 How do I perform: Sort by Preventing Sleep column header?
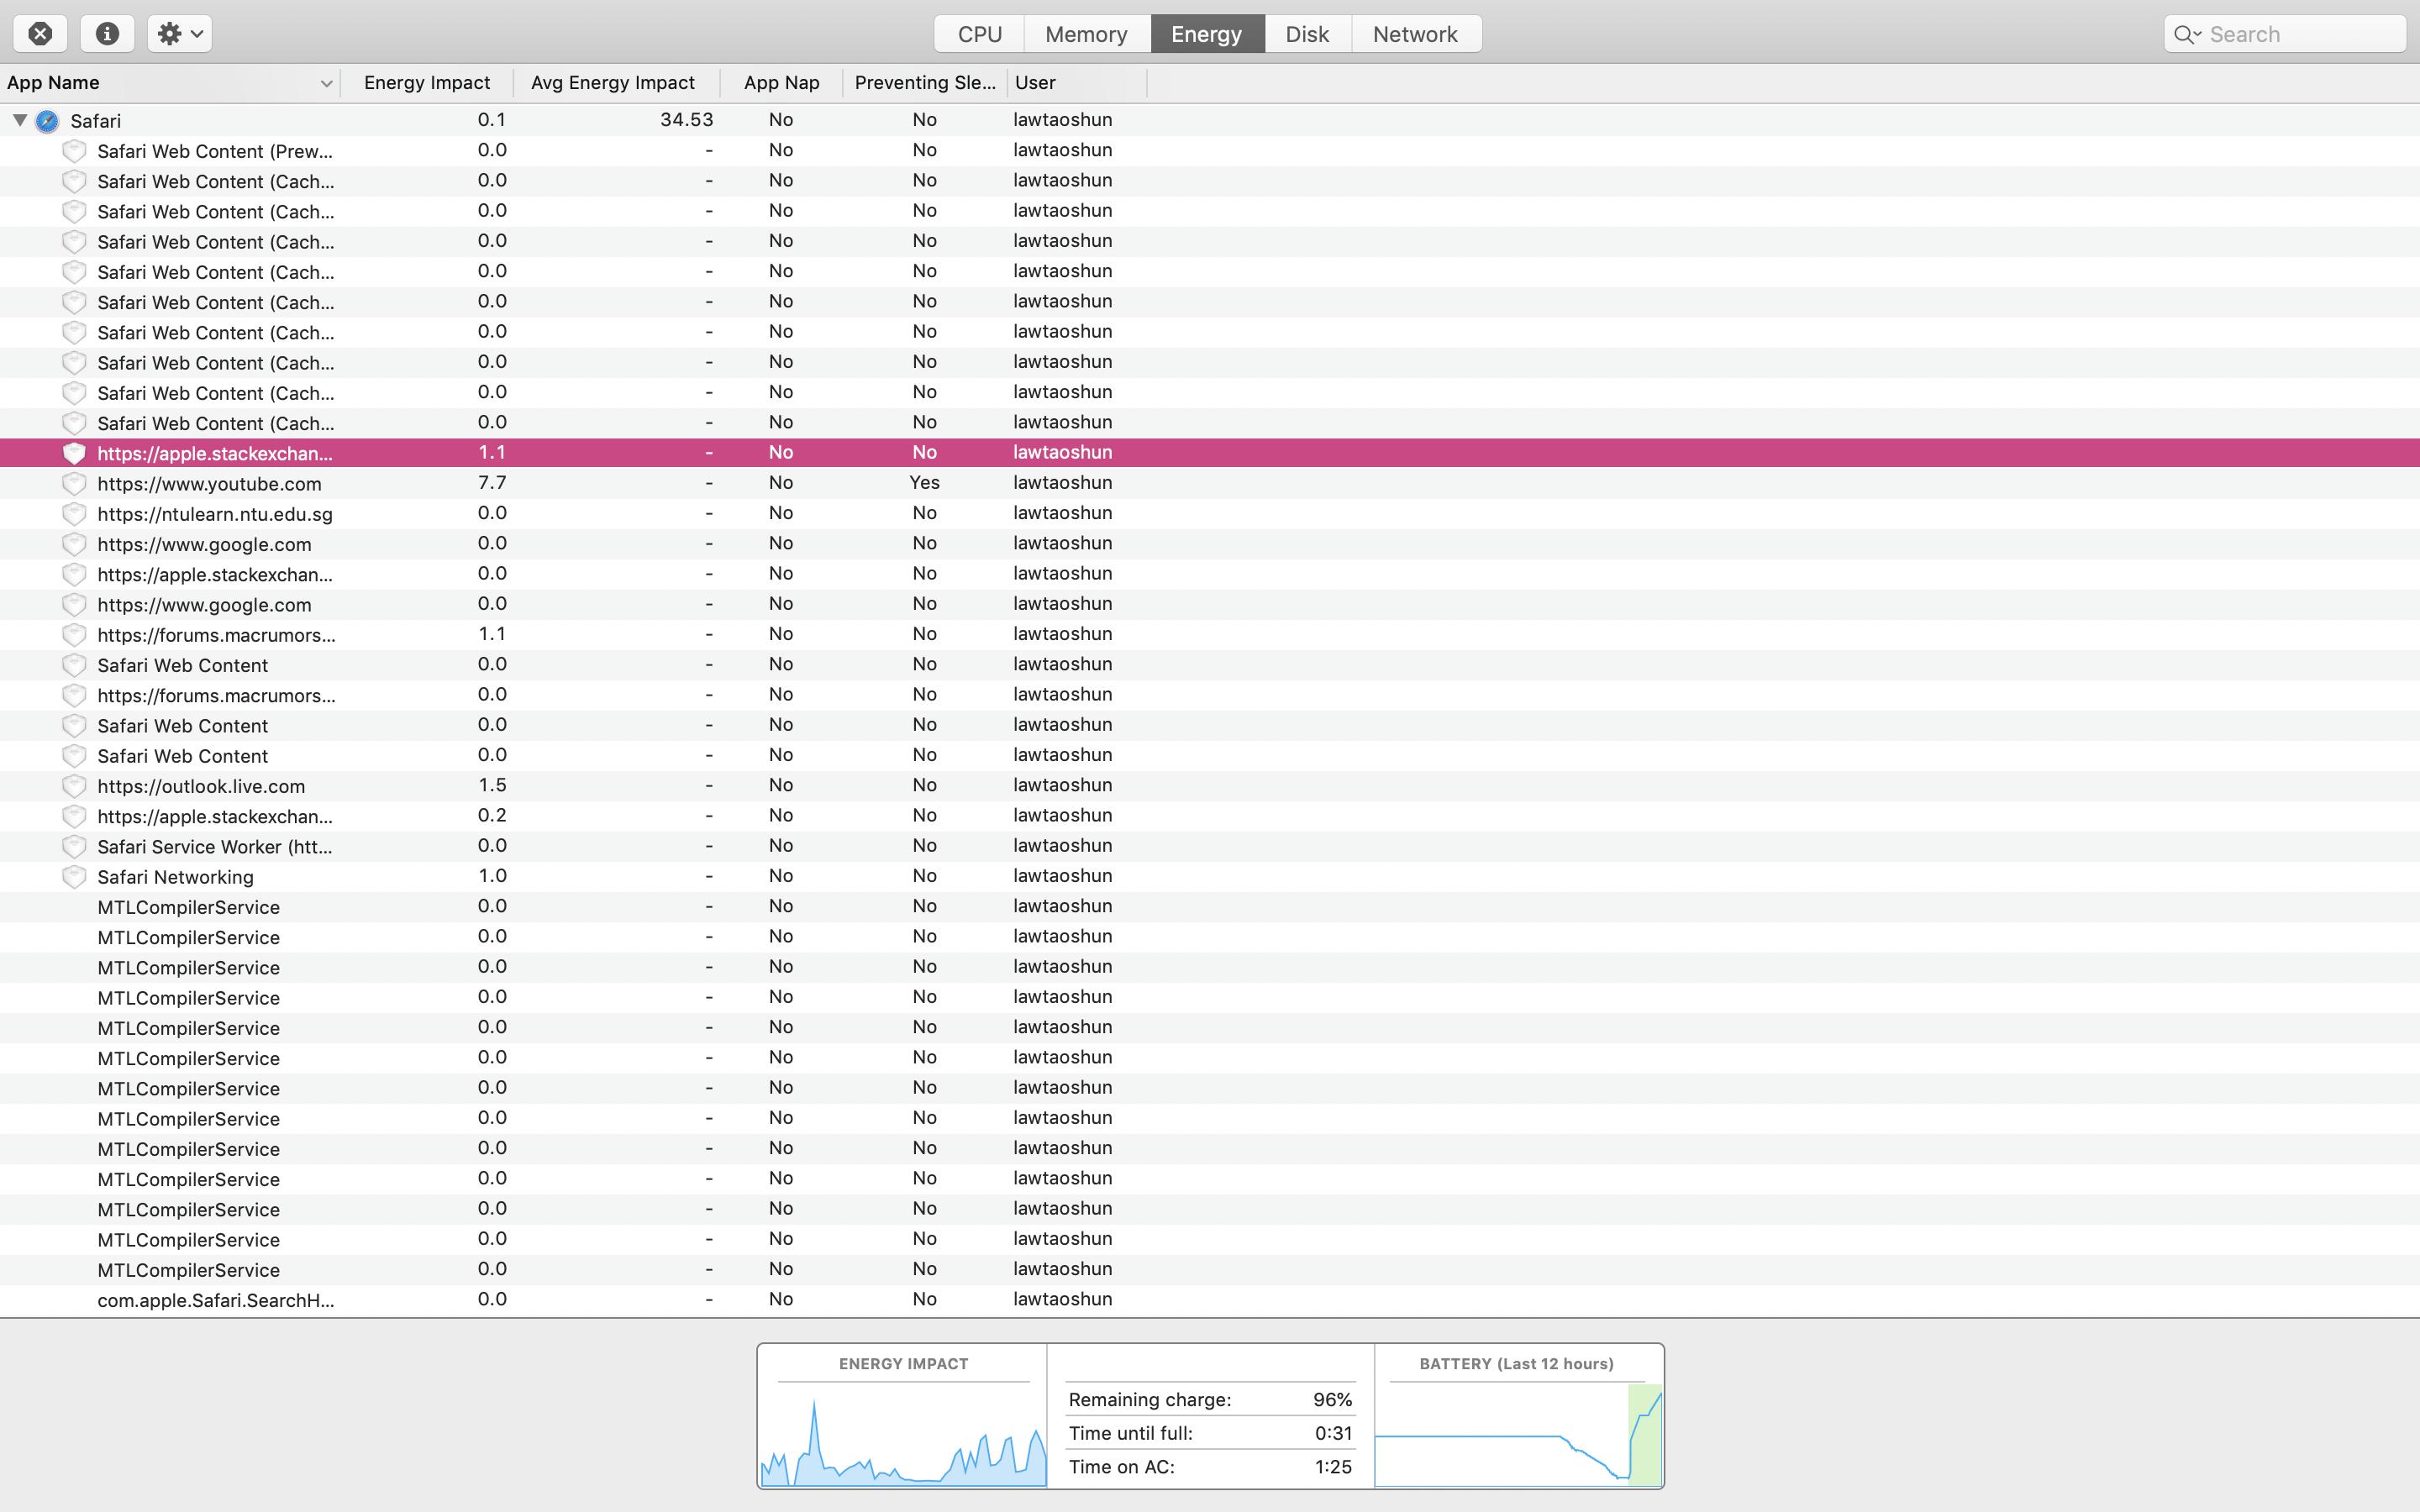925,83
